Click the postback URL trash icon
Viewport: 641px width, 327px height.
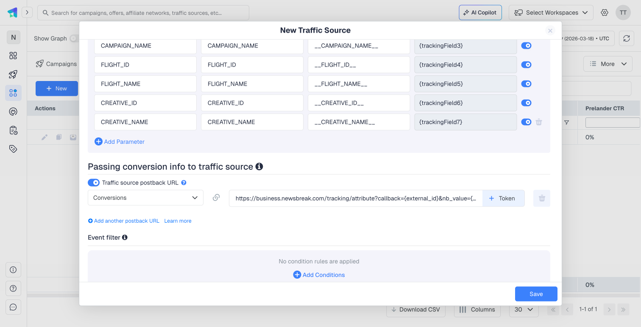(541, 198)
